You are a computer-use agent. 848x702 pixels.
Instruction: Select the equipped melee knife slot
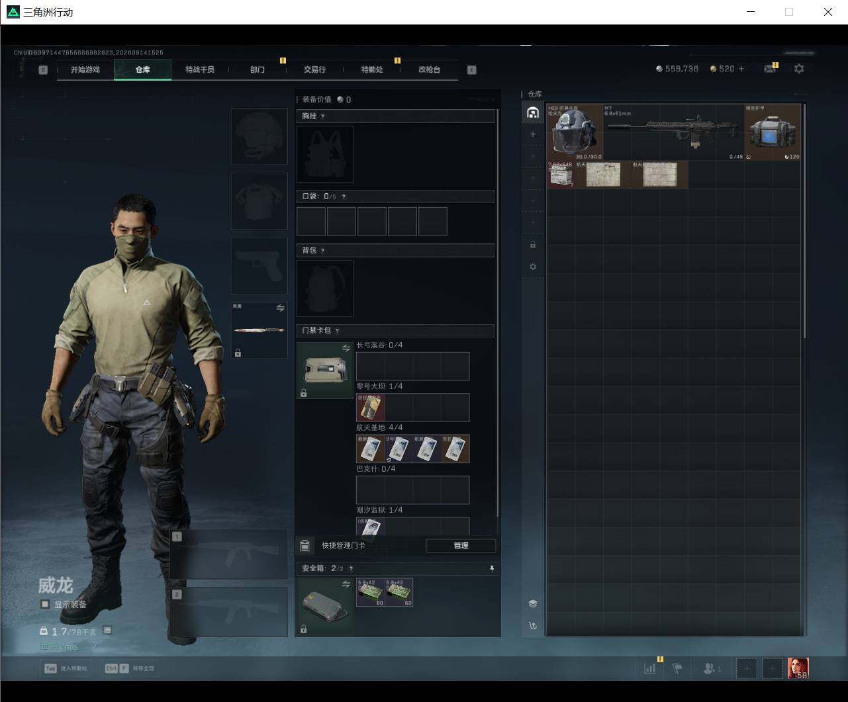coord(259,331)
